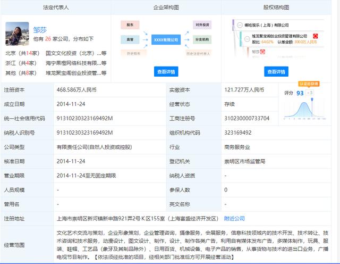The width and height of the screenshot is (340, 264).
Task: Open the 邹莎 representative name link
Action: [x=39, y=30]
